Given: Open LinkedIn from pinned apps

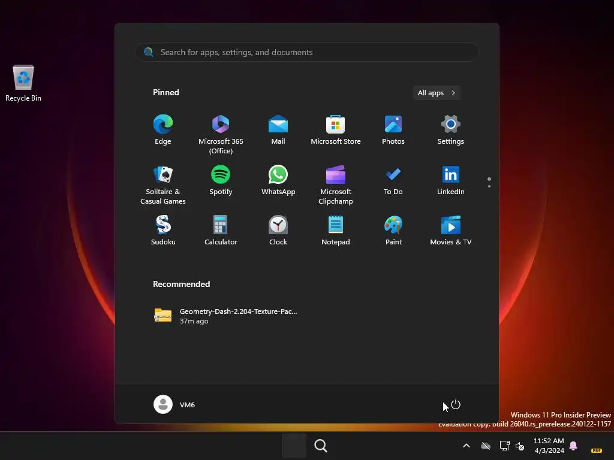Looking at the screenshot, I should coord(451,181).
